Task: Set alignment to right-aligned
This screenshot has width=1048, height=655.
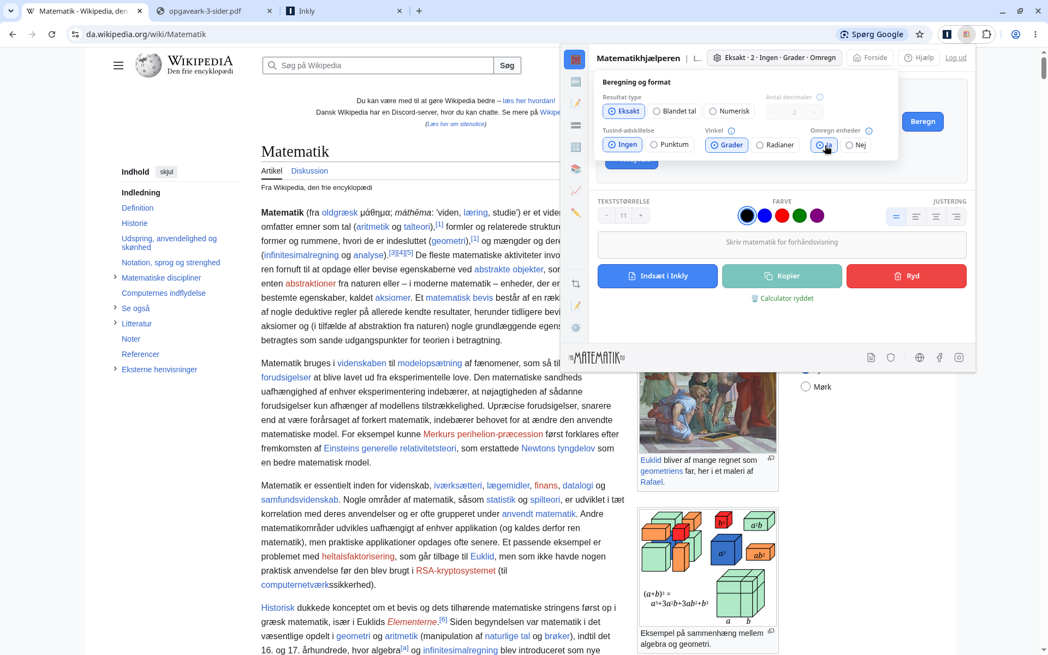Action: [x=956, y=217]
